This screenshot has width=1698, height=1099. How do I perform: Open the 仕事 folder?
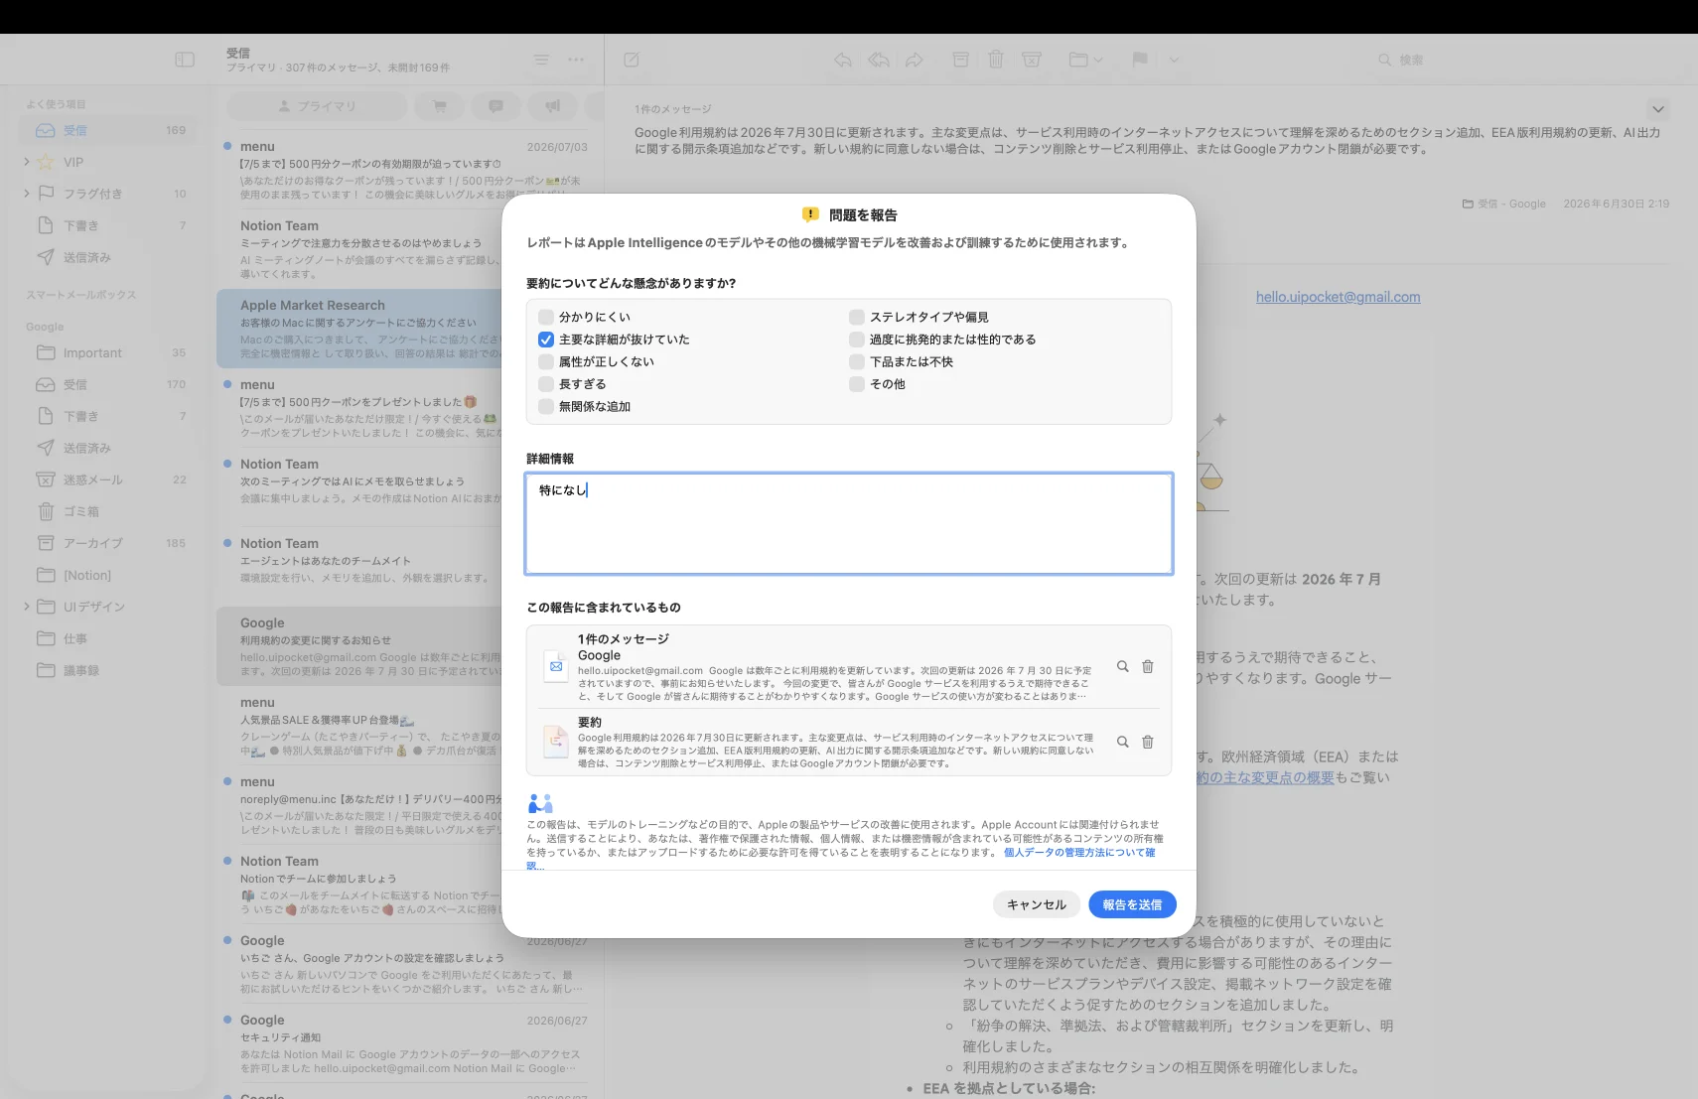(108, 638)
